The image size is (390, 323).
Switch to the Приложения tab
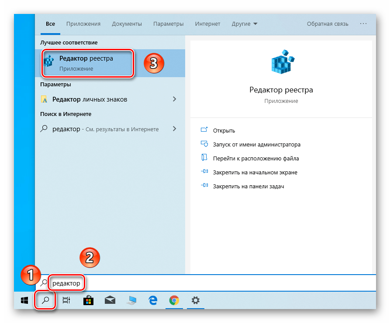pos(83,24)
